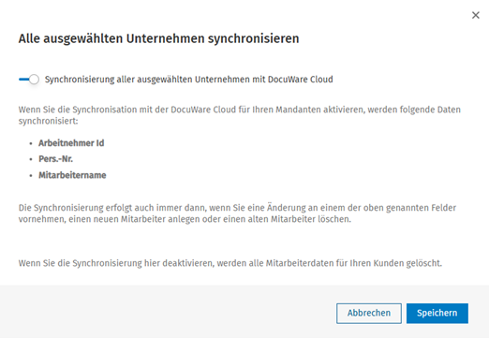Viewport: 489px width, 338px height.
Task: Click the dialog title 'Alle ausgewählten Unternehmen synchronisieren'
Action: tap(158, 38)
